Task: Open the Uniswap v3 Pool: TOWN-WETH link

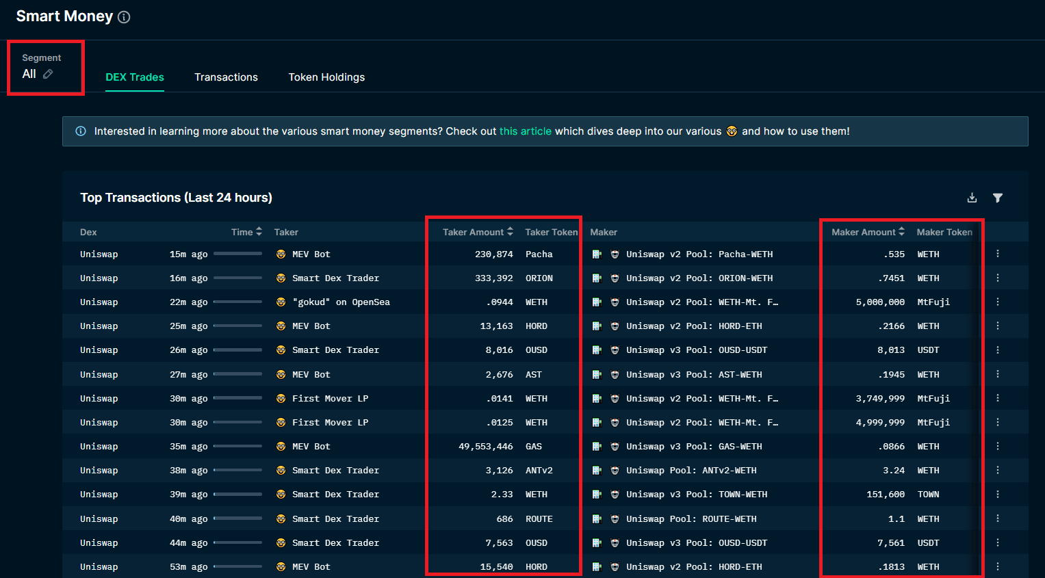Action: [697, 494]
